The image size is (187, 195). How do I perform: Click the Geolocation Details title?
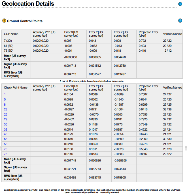pyautogui.click(x=28, y=4)
